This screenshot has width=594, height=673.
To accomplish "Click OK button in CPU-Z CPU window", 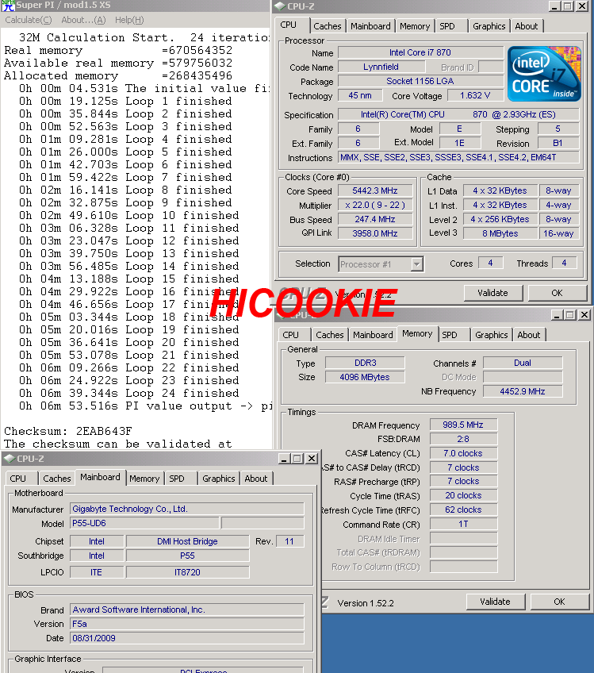I will point(557,293).
